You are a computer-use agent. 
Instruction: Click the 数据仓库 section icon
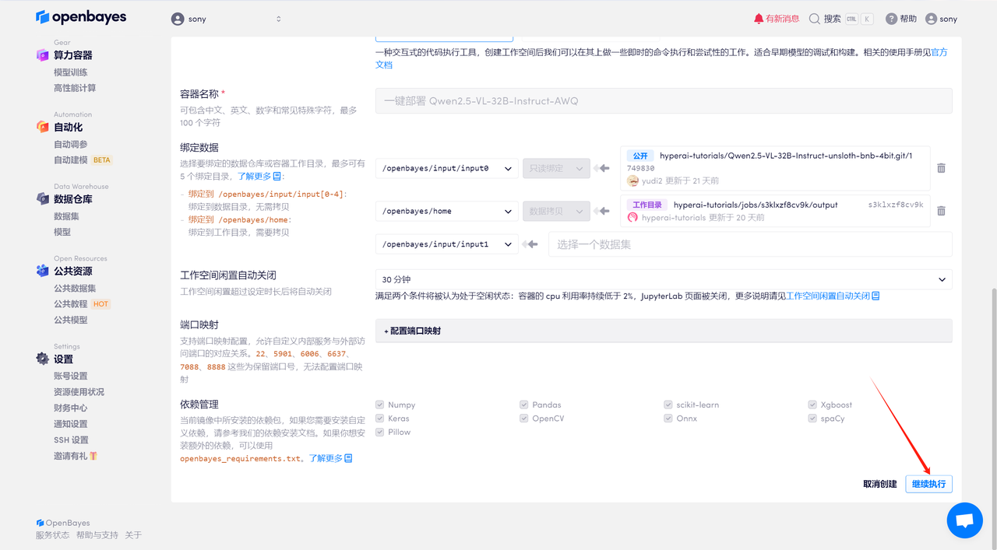point(43,199)
